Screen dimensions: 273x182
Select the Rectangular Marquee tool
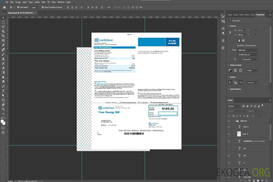coord(3,22)
